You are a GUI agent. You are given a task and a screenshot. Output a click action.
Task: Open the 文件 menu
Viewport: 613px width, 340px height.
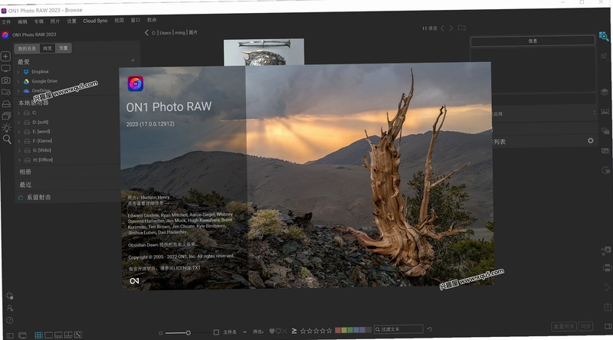(6, 22)
